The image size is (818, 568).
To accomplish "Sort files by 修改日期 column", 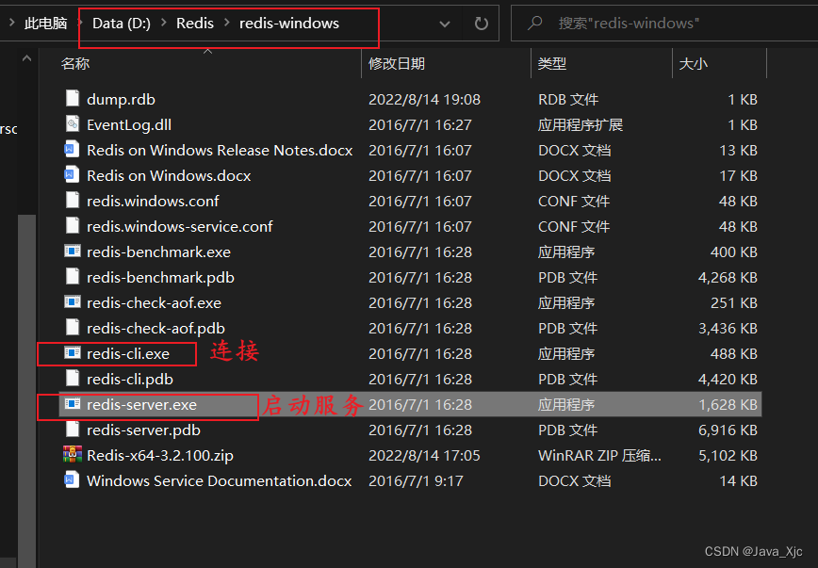I will click(x=397, y=64).
